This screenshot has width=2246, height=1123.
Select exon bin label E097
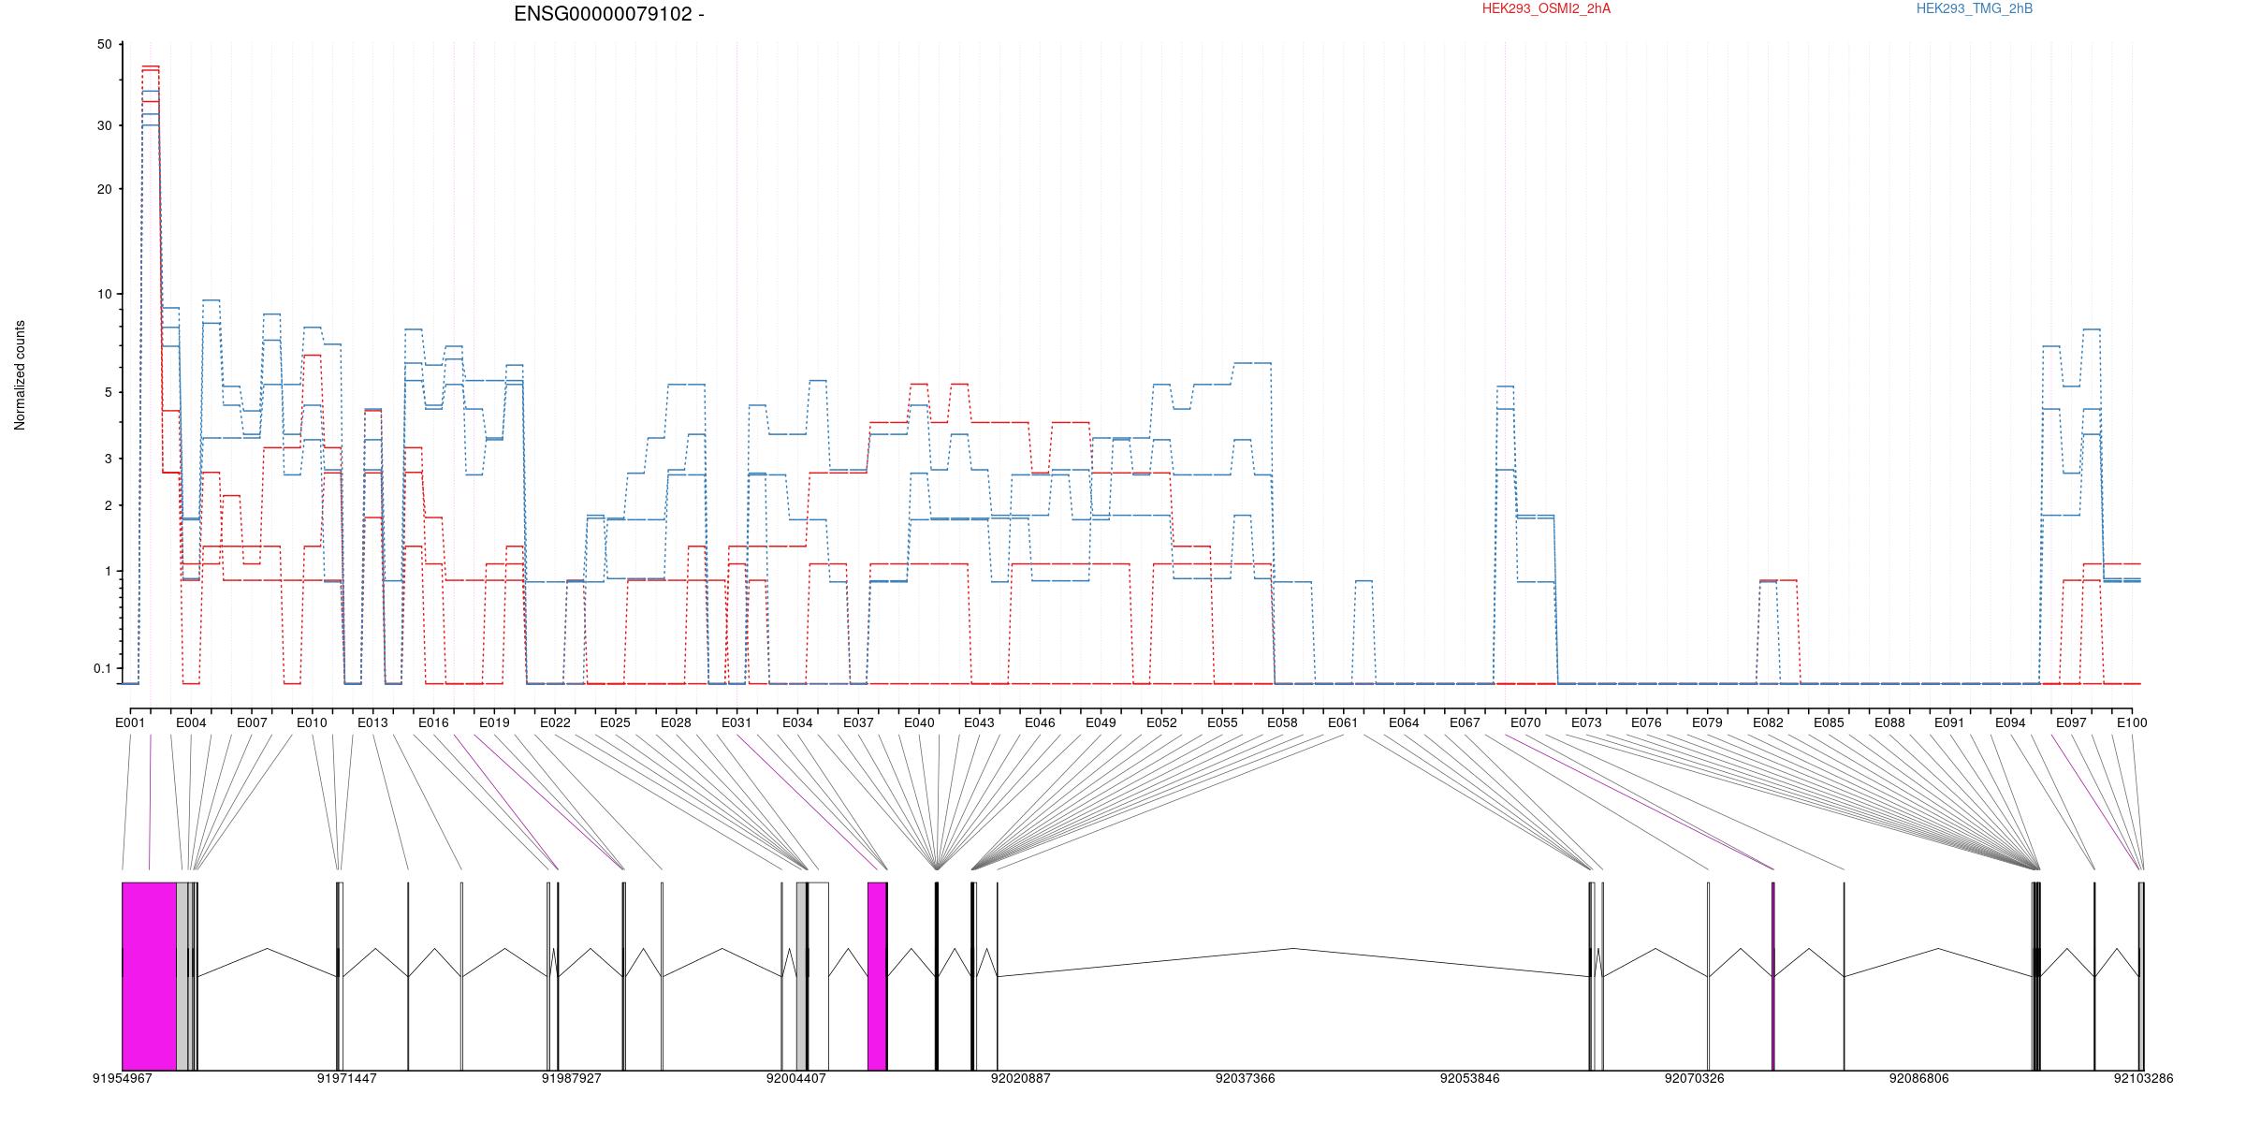pyautogui.click(x=2071, y=722)
